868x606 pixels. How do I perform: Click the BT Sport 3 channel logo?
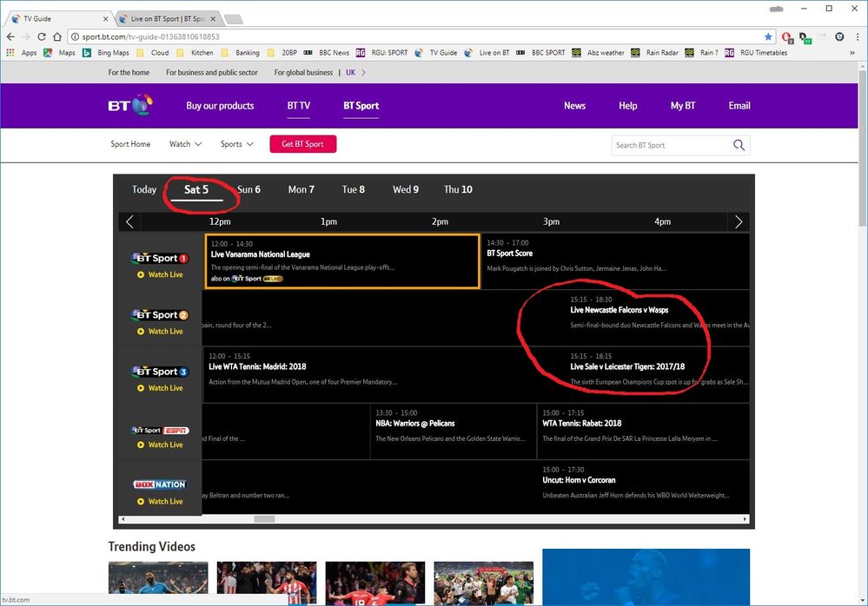[160, 371]
